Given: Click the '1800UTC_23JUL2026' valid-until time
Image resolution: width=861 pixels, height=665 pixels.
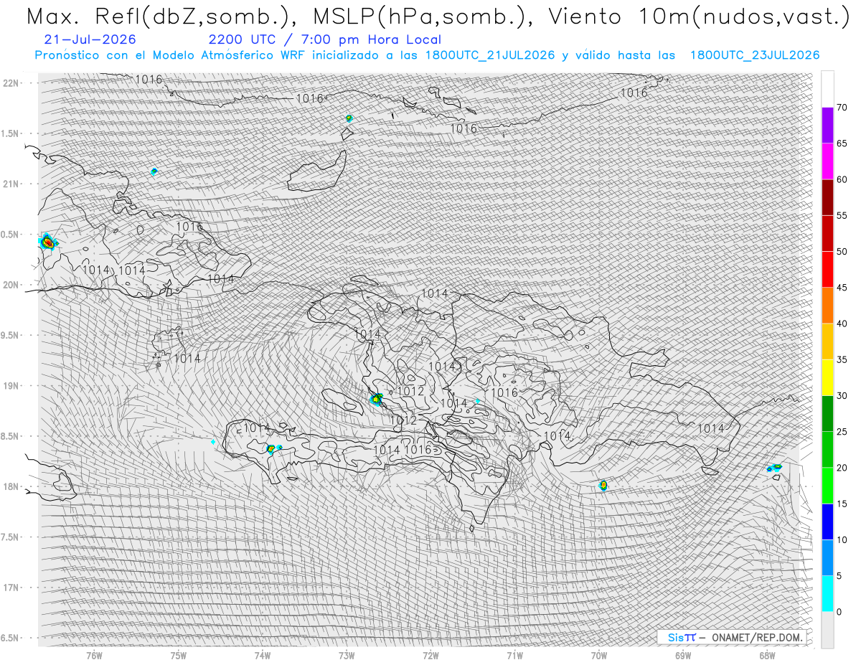Looking at the screenshot, I should 755,55.
